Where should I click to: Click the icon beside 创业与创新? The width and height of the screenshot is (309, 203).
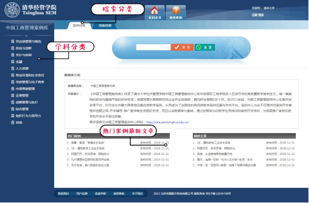13,48
